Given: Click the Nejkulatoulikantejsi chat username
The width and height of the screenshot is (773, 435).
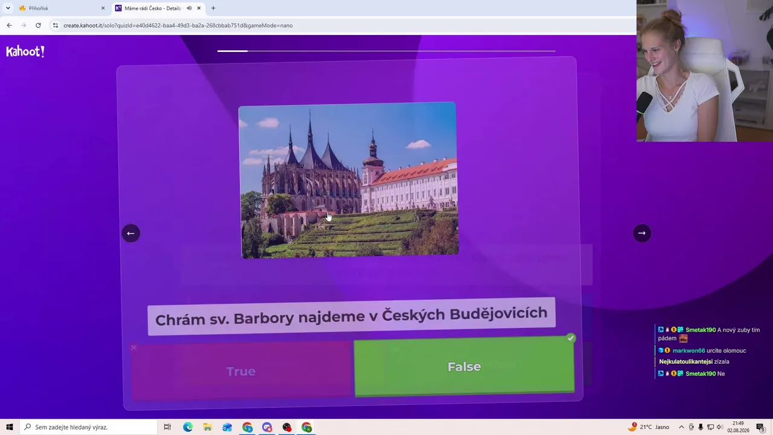Looking at the screenshot, I should 685,361.
